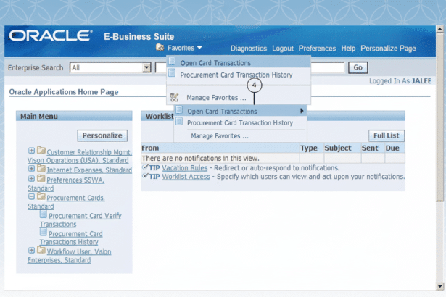Click the Worklist Full List button

point(387,135)
